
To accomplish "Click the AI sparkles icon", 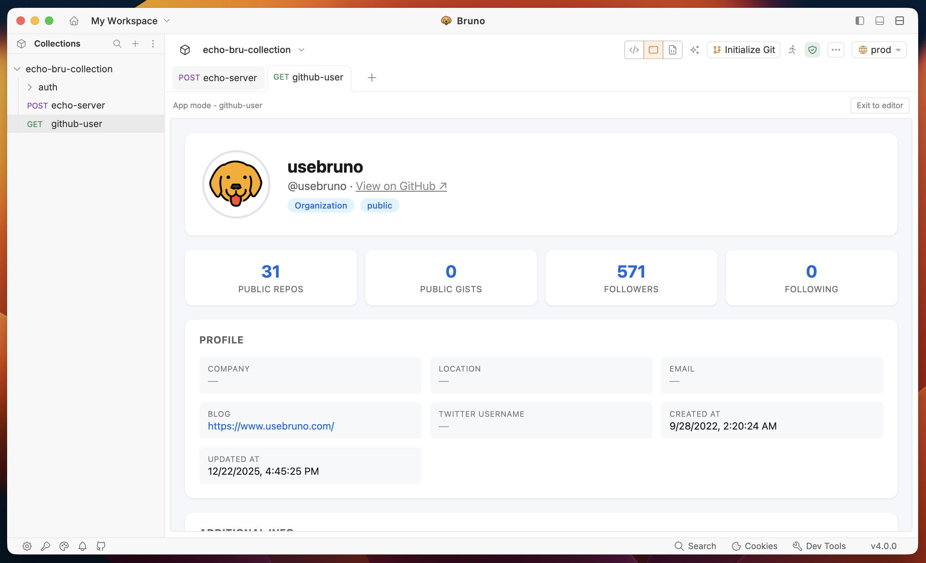I will coord(695,49).
